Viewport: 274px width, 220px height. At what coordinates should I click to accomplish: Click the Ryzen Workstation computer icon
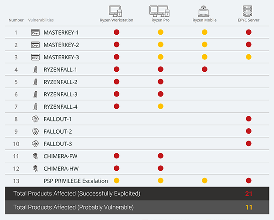pyautogui.click(x=116, y=11)
